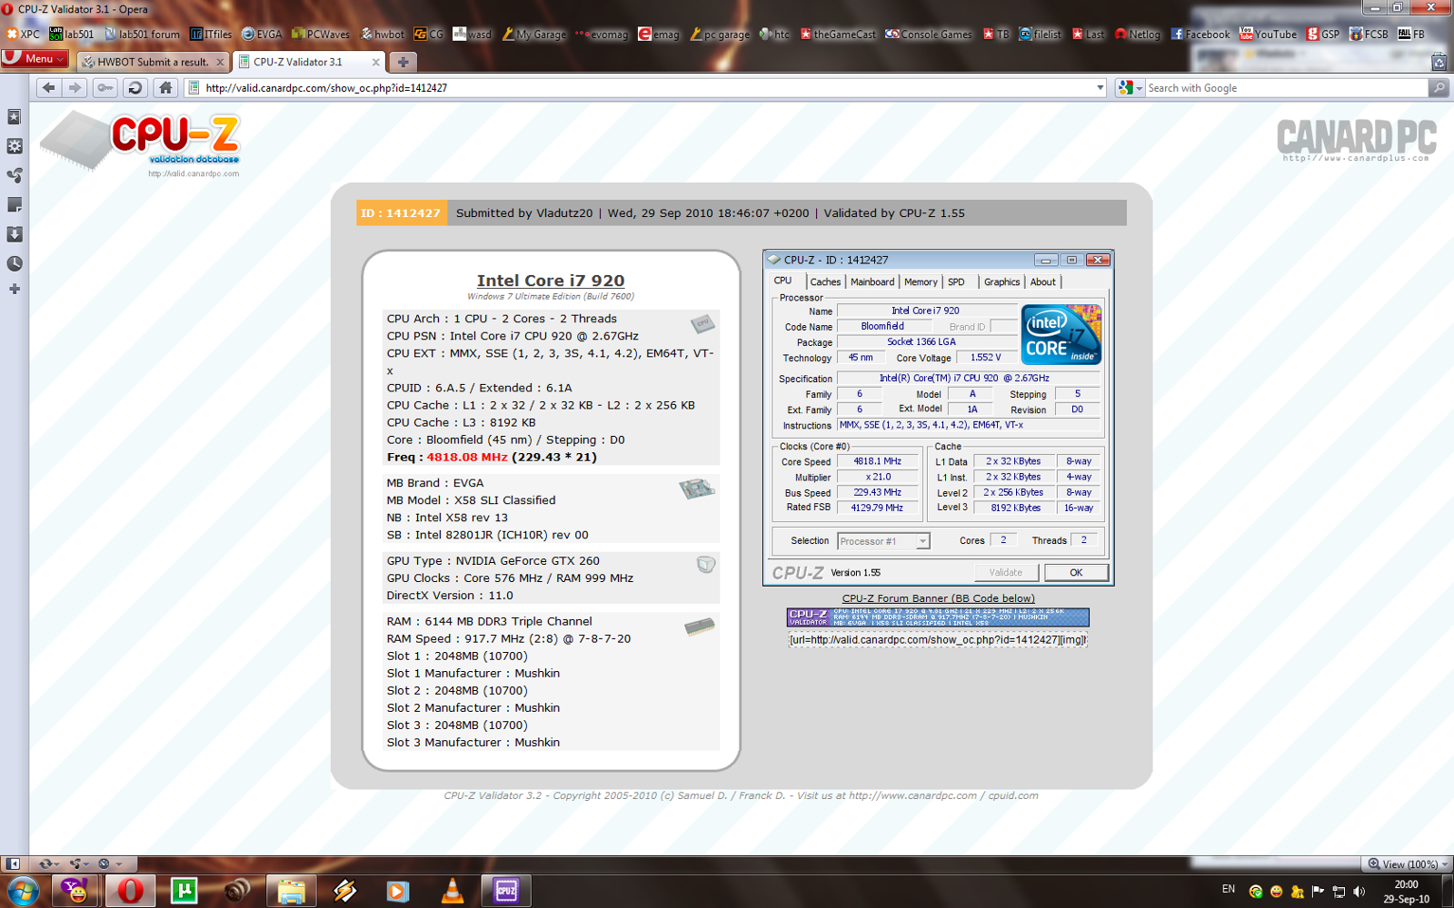Open the Console Games bookmark
The width and height of the screenshot is (1454, 908).
(x=929, y=35)
